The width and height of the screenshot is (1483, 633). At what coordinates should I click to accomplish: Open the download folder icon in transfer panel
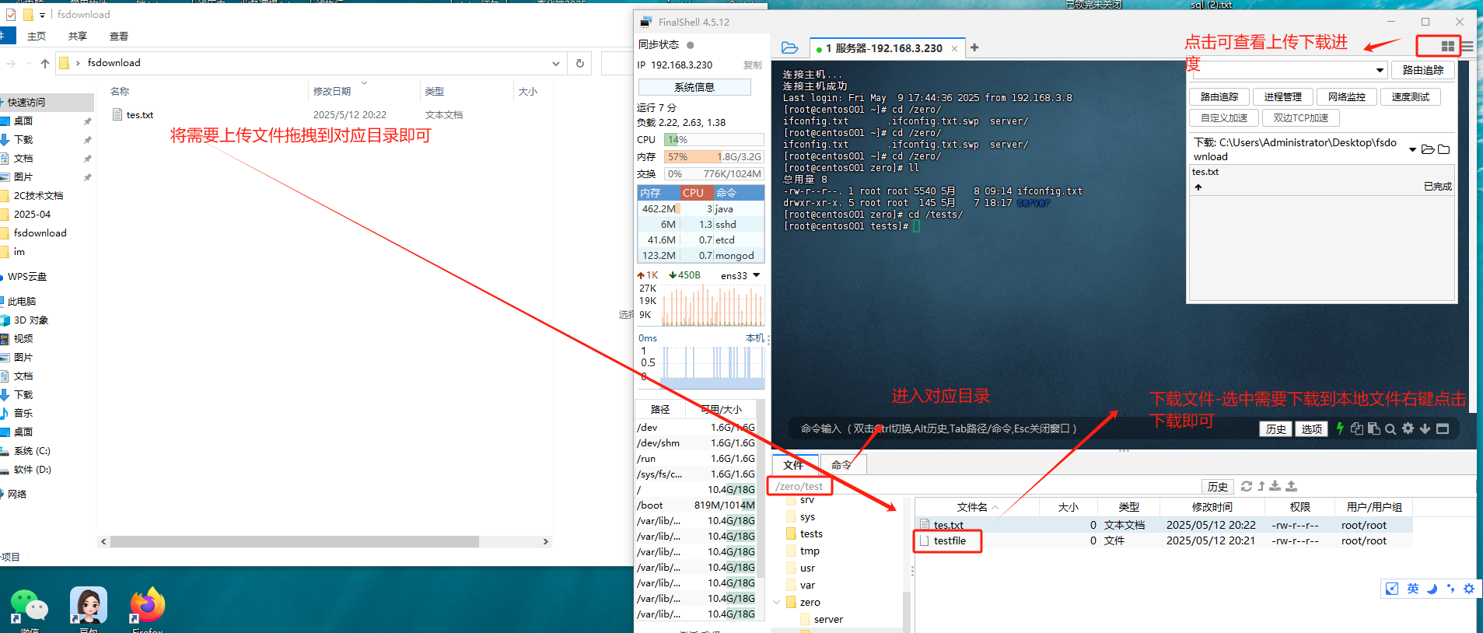point(1428,149)
